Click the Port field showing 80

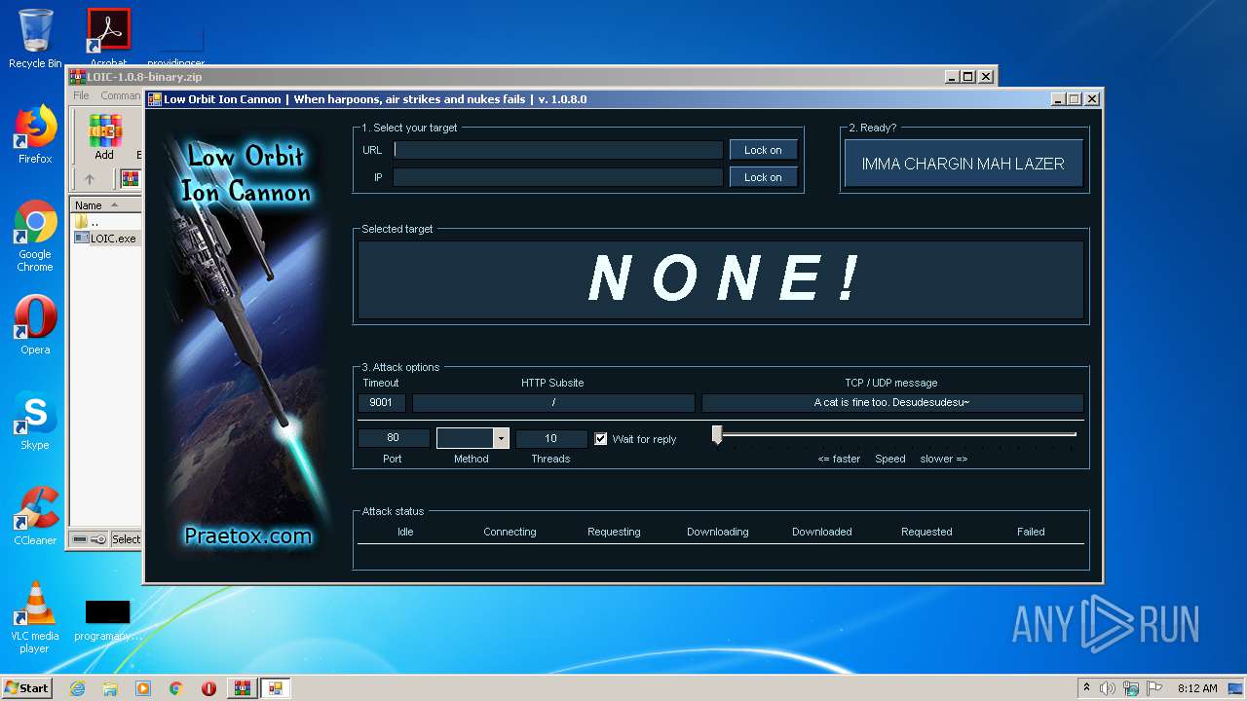(x=394, y=438)
